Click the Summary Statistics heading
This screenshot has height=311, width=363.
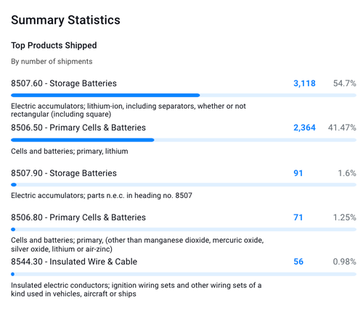tap(65, 20)
